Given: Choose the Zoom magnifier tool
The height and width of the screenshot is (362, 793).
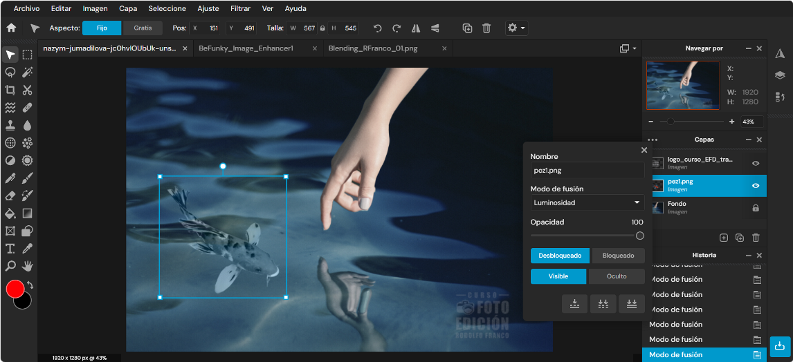Looking at the screenshot, I should [10, 265].
